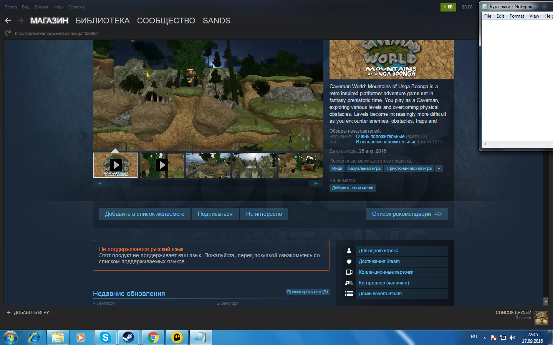553x345 pixels.
Task: Open the Вид menu
Action: (x=26, y=7)
